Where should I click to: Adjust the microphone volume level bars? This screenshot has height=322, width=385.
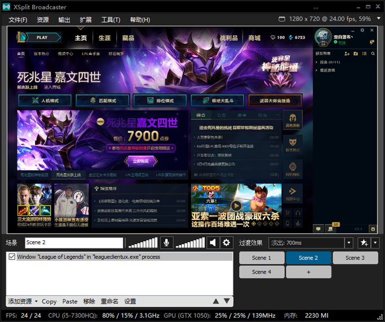tap(143, 243)
